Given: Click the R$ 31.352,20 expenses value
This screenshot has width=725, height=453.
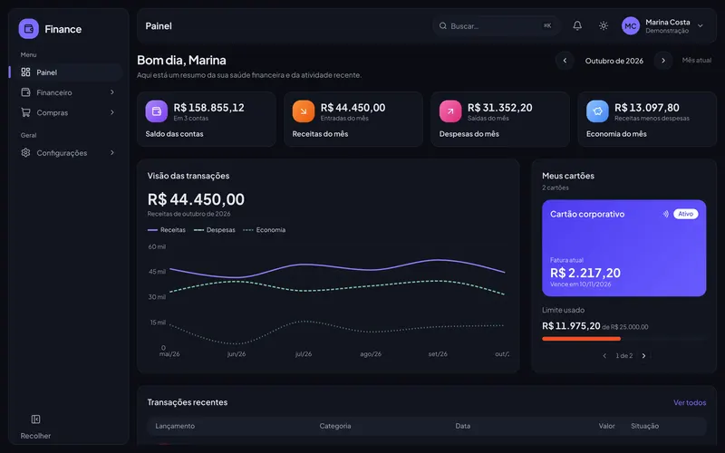Looking at the screenshot, I should click(x=500, y=108).
